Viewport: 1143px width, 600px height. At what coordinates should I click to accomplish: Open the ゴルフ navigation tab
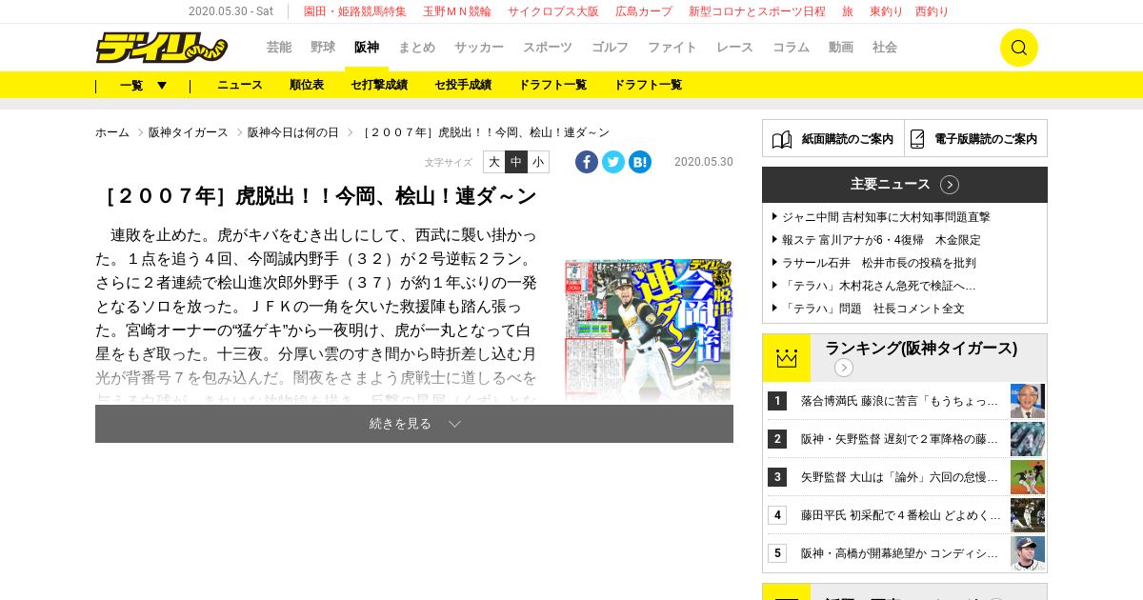click(x=610, y=47)
